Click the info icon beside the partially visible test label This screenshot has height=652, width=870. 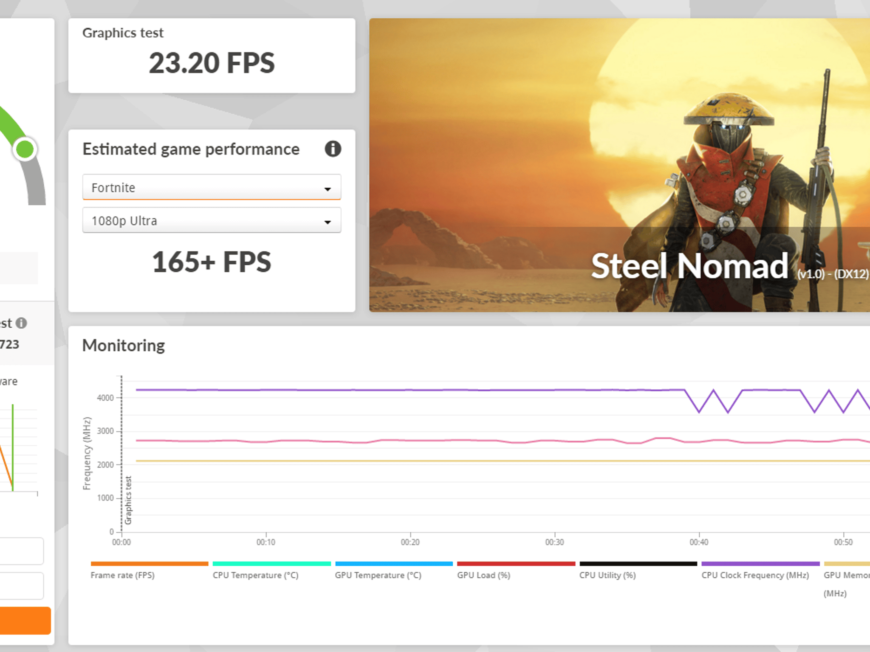(21, 323)
